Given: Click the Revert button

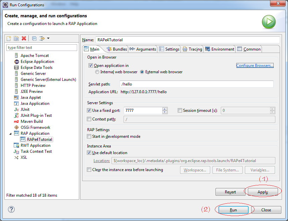Looking at the screenshot, I should pos(230,192).
